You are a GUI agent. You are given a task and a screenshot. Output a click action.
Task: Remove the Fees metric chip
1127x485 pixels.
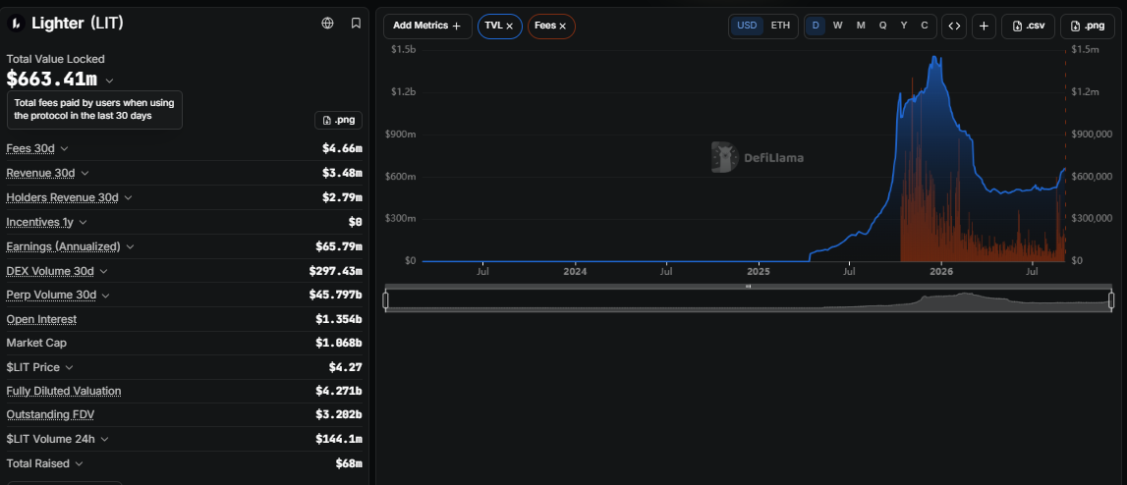[563, 26]
